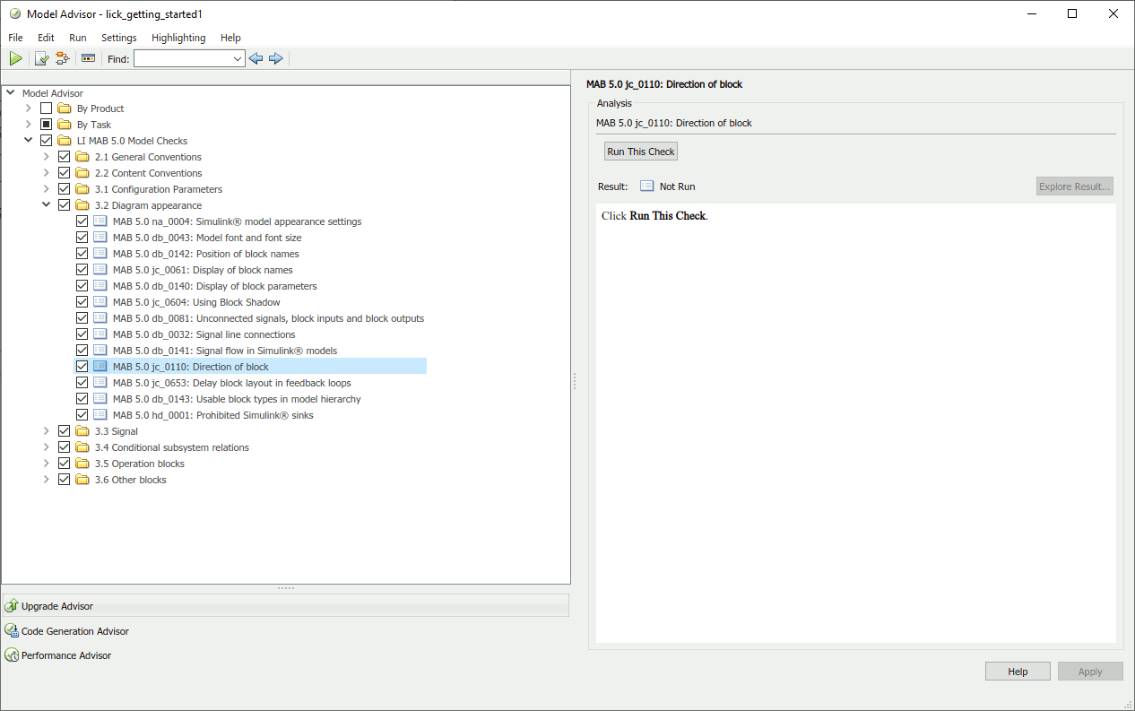Viewport: 1135px width, 711px height.
Task: Click the Run checks with report icon
Action: pos(41,58)
